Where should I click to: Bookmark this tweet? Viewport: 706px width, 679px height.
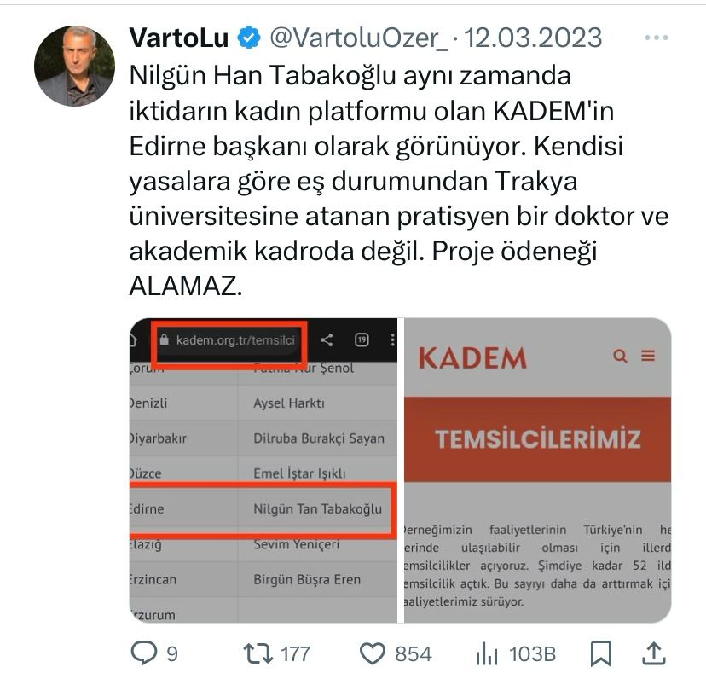(601, 653)
